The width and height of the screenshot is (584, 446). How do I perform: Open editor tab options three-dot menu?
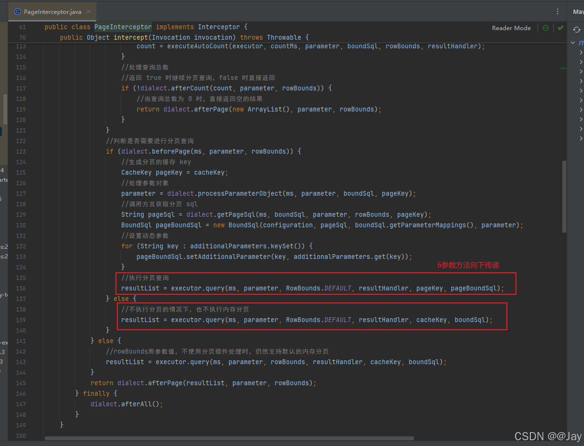pos(558,11)
